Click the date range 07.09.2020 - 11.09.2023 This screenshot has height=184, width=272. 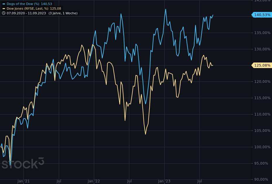point(26,13)
